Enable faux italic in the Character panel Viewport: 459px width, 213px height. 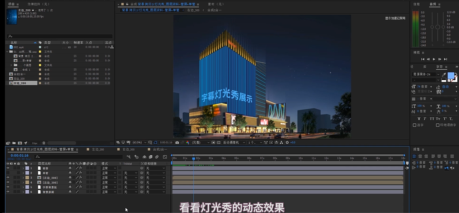tap(425, 118)
